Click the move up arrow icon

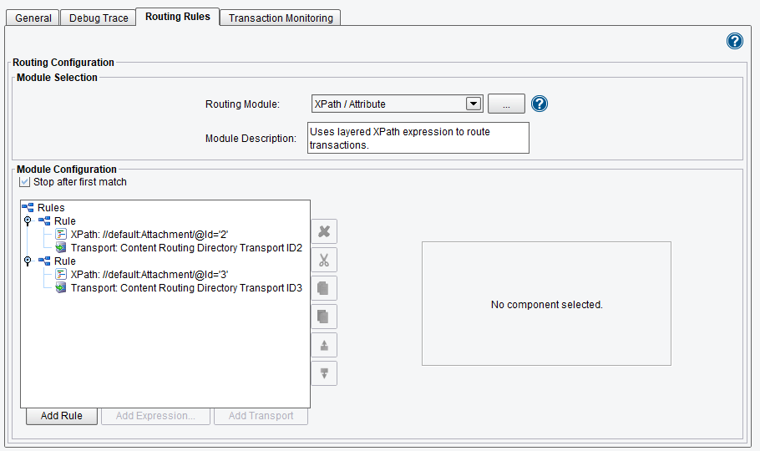point(324,345)
